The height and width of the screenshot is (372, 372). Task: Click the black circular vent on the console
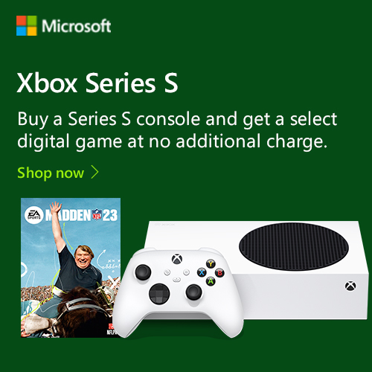pyautogui.click(x=294, y=246)
